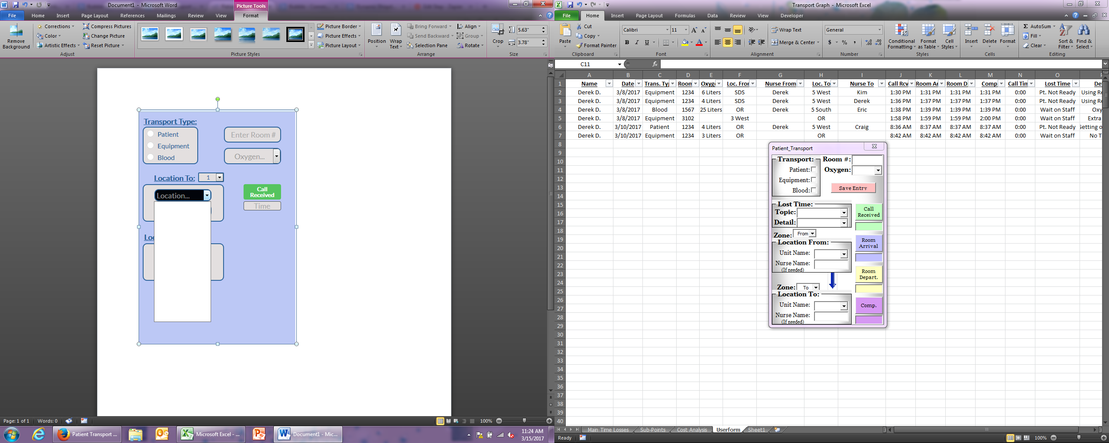
Task: Click the Fill Color swatch in Excel
Action: coord(685,42)
